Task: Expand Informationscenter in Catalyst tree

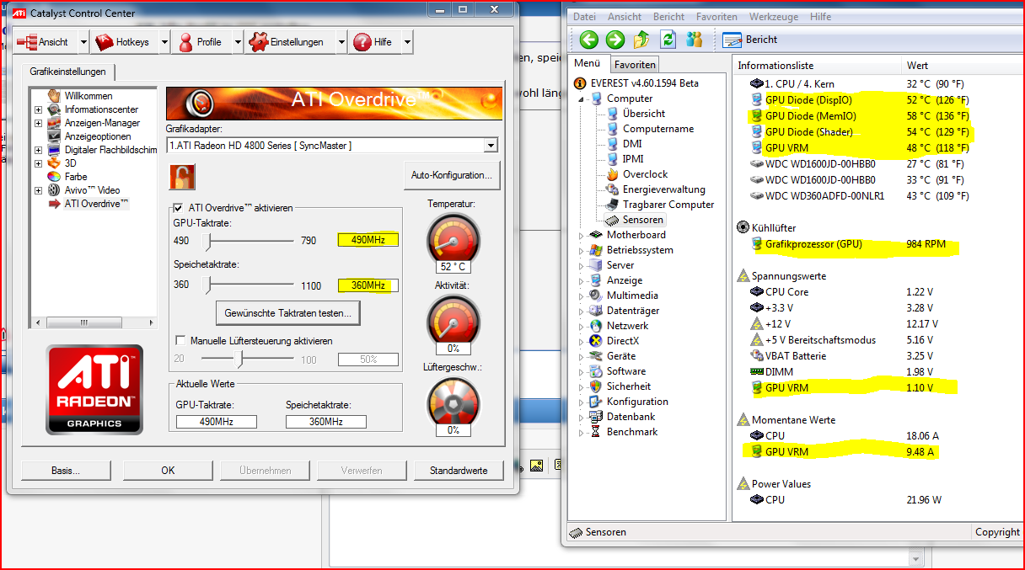Action: [38, 109]
